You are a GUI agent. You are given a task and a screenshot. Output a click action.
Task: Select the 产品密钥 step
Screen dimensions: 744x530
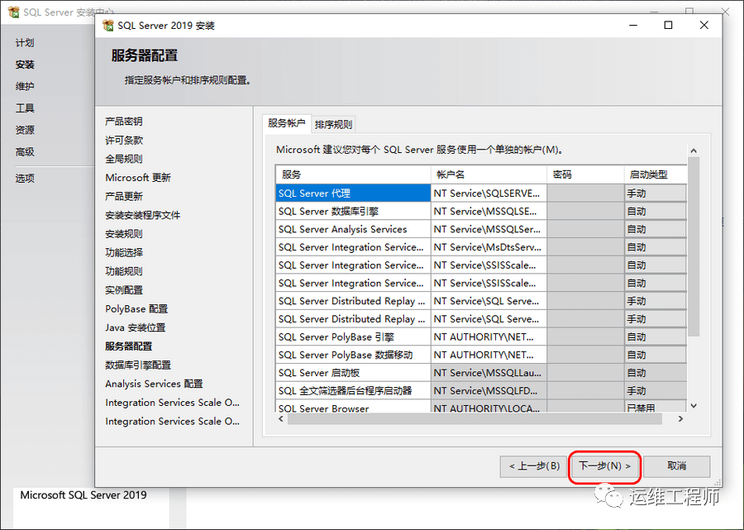pos(124,122)
